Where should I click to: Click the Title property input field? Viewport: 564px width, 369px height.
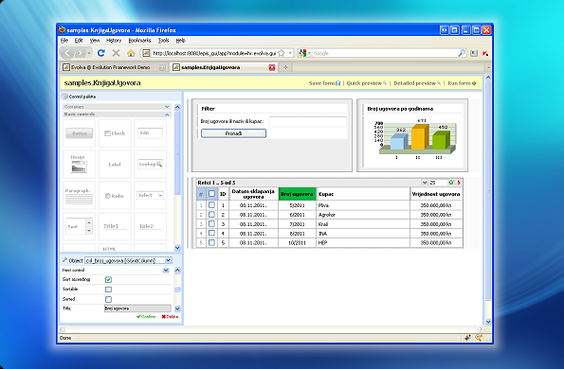(x=137, y=308)
